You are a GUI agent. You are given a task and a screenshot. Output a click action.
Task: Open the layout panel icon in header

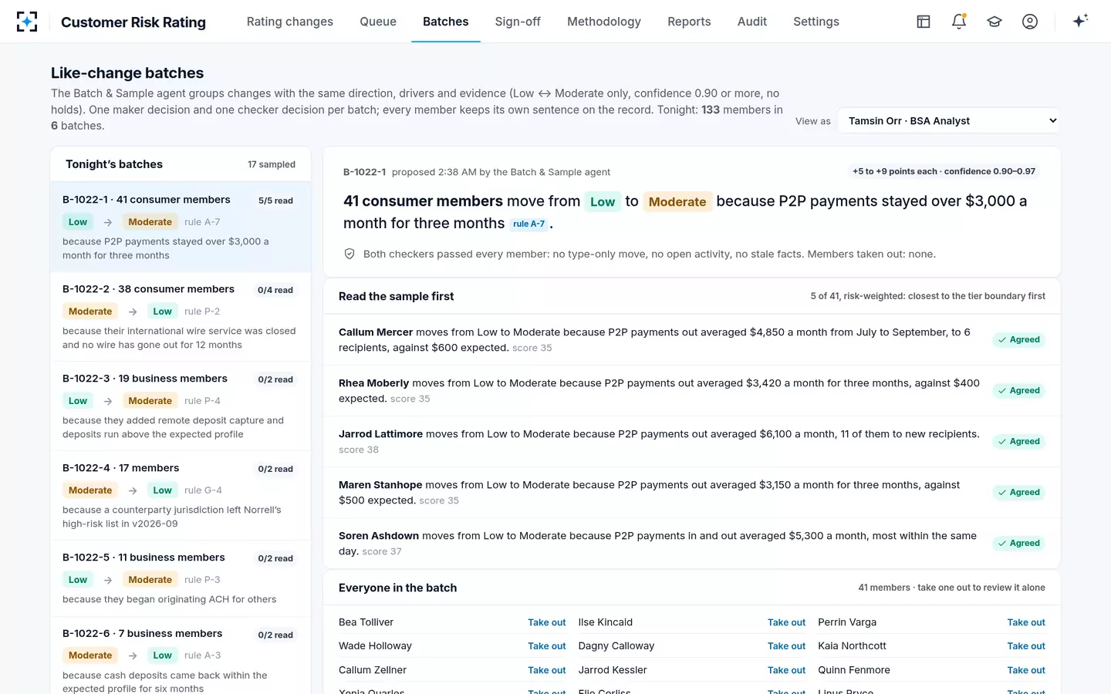point(924,22)
